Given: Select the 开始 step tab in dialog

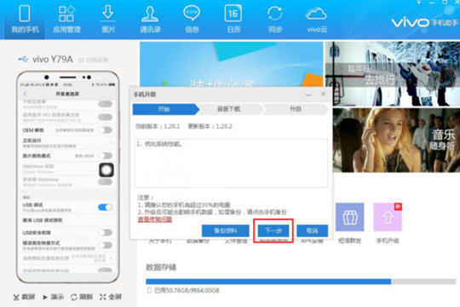Looking at the screenshot, I should [x=165, y=109].
